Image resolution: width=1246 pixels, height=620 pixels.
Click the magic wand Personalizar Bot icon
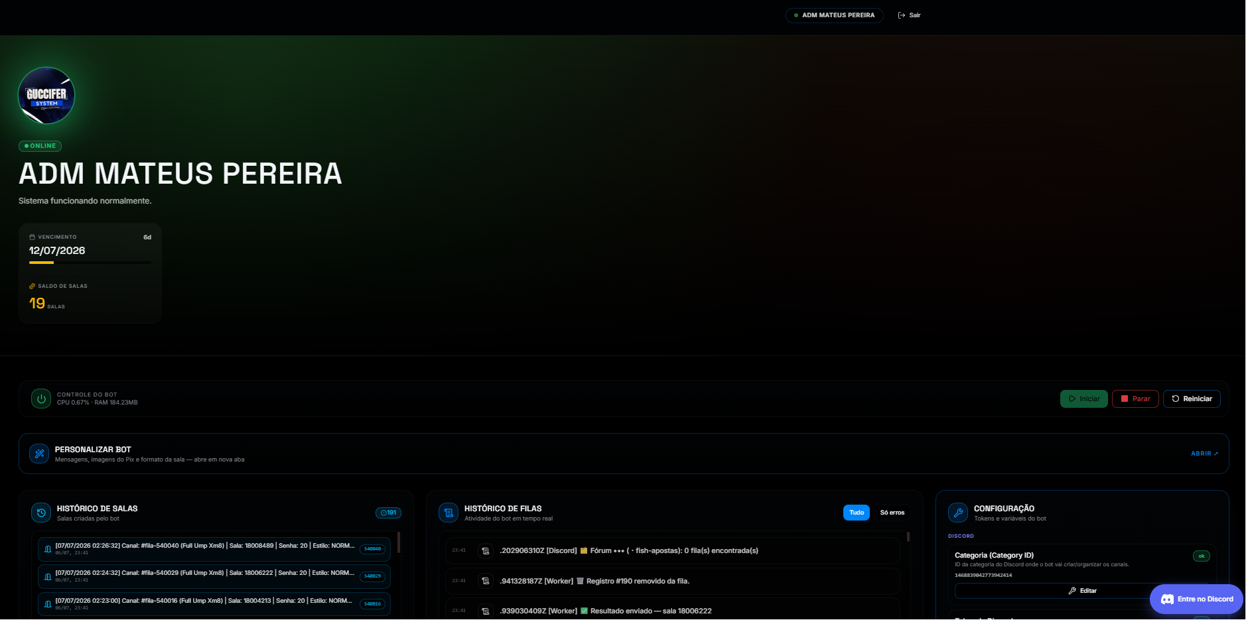pyautogui.click(x=39, y=454)
